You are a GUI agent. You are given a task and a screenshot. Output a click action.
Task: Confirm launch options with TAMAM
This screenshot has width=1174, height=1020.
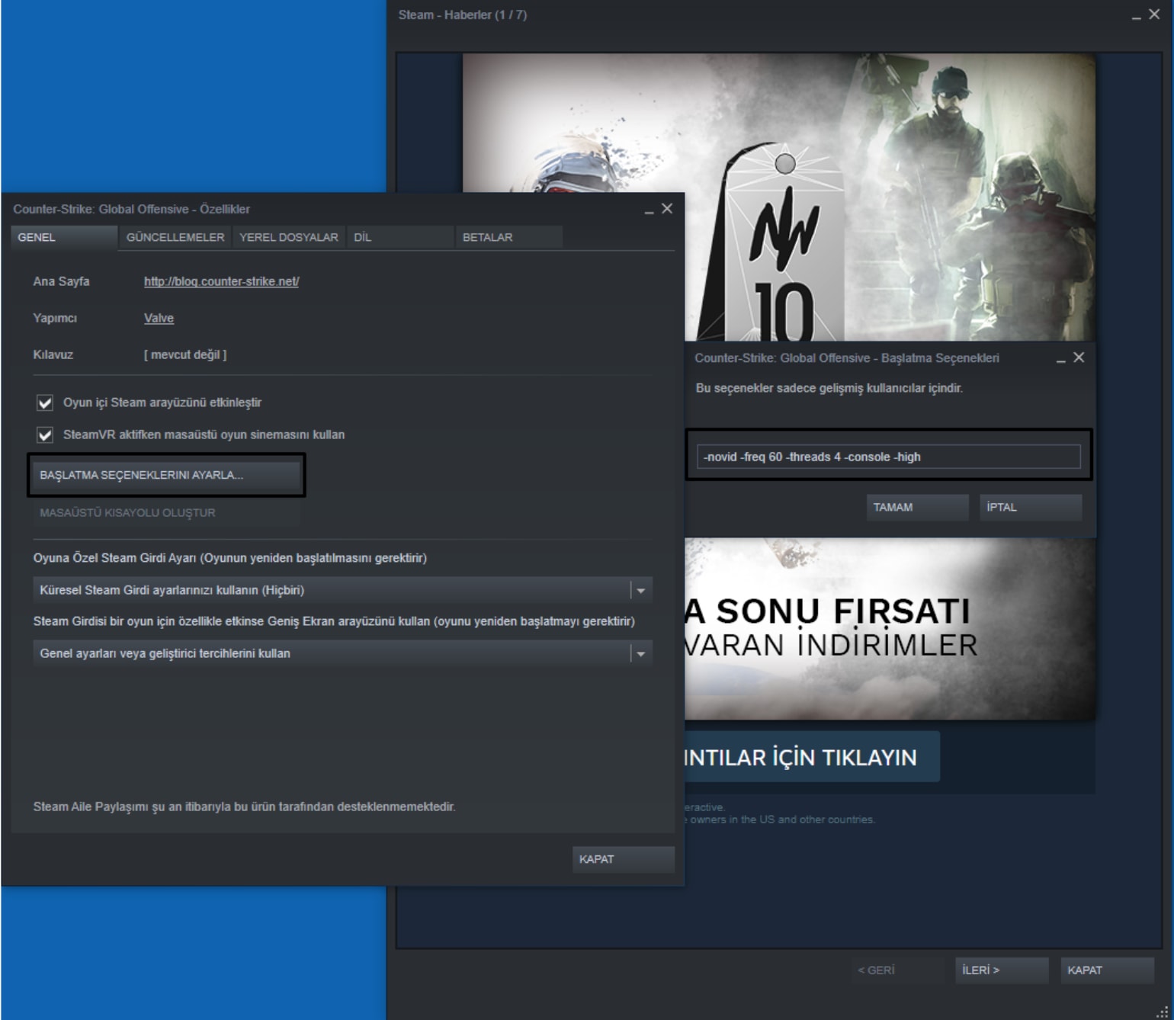click(x=916, y=507)
